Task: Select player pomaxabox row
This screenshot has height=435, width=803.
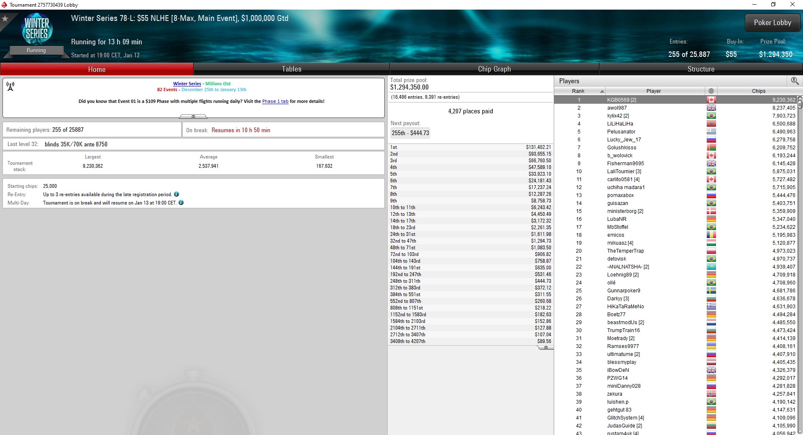Action: coord(675,195)
